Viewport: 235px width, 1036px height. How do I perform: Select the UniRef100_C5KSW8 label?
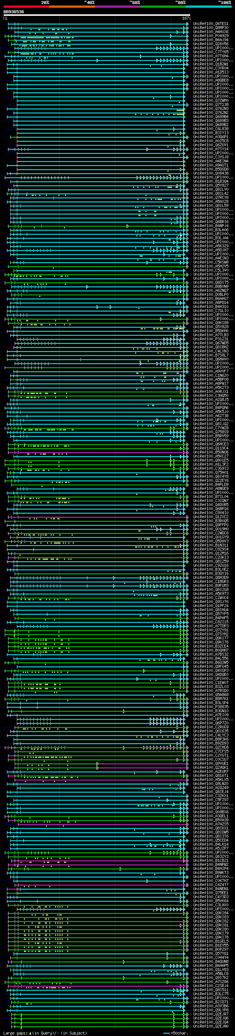210,262
